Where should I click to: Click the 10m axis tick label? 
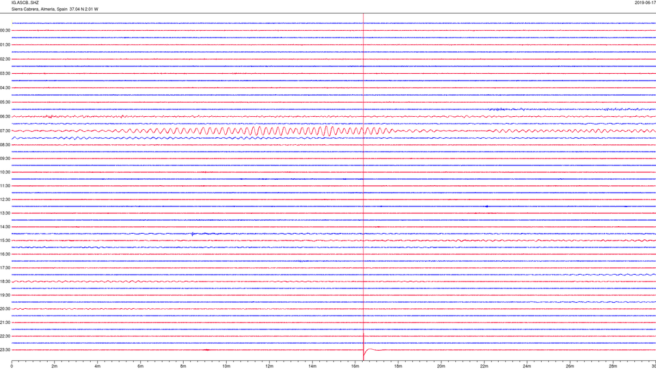click(226, 366)
